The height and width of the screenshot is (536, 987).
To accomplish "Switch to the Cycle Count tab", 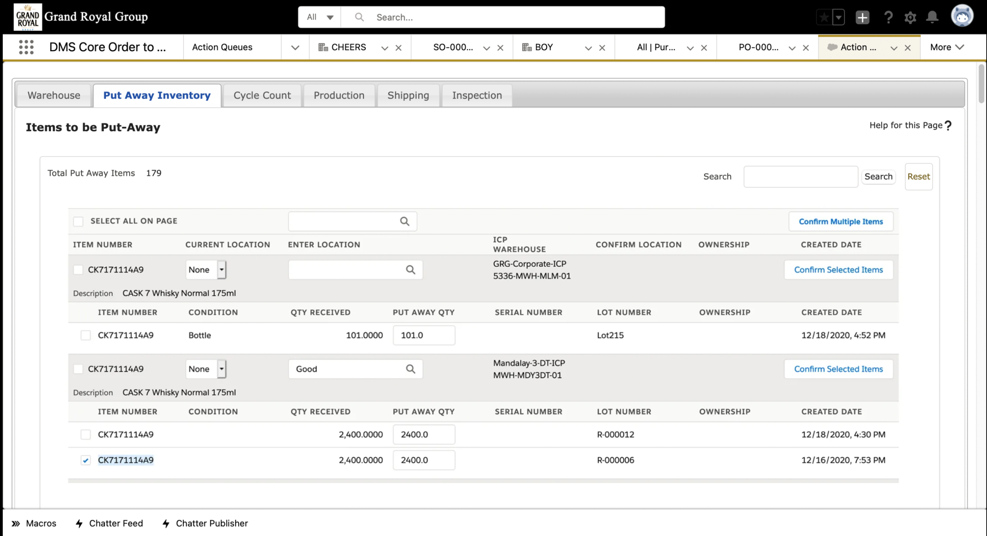I will (262, 95).
